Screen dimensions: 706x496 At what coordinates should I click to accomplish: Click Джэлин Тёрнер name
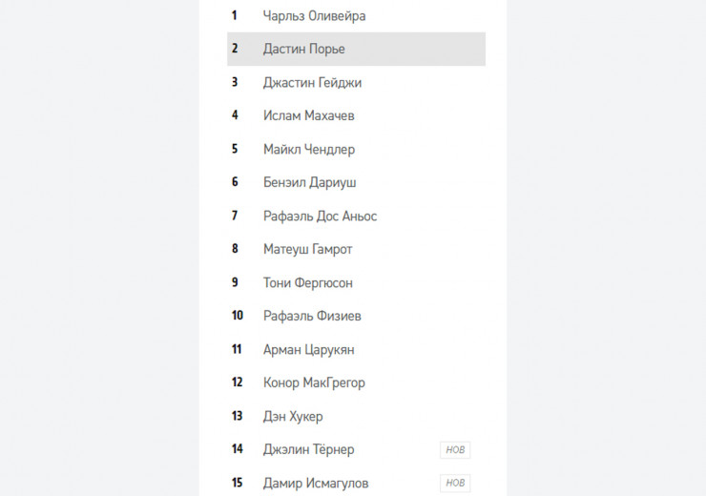pyautogui.click(x=308, y=449)
